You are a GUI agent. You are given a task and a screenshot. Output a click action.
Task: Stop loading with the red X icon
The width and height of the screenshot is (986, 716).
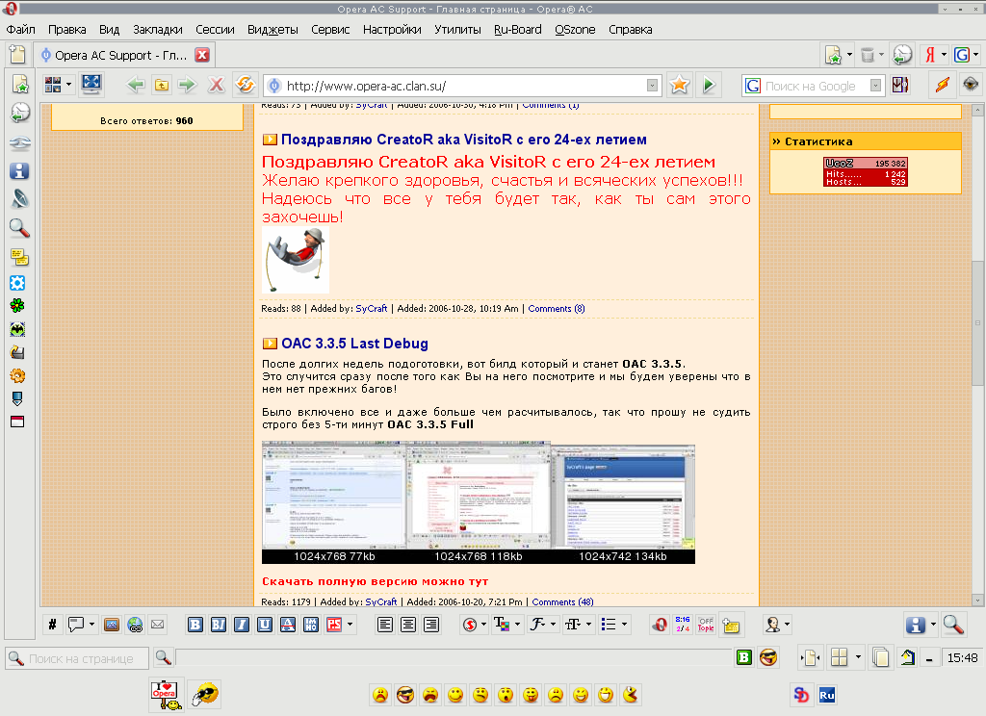tap(217, 85)
